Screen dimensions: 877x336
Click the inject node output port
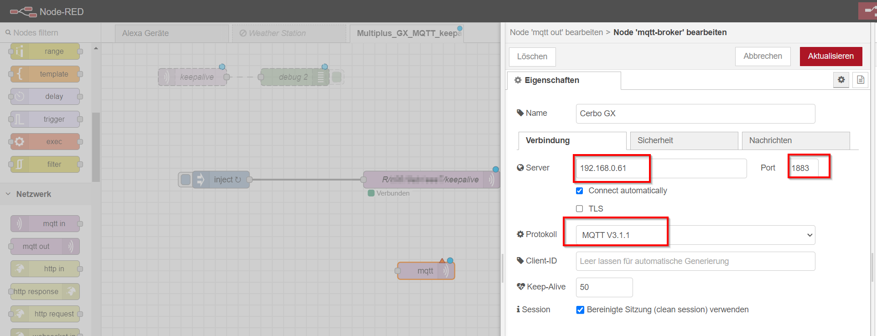pos(249,180)
